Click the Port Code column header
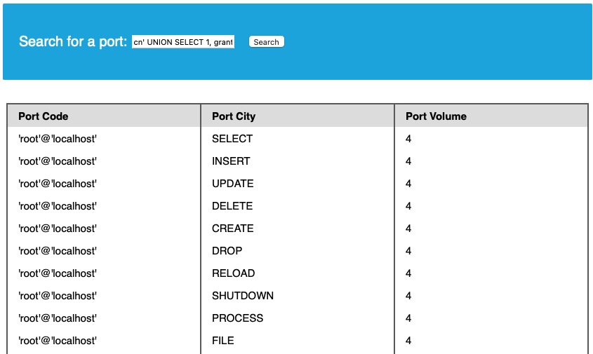This screenshot has width=593, height=354. tap(44, 116)
